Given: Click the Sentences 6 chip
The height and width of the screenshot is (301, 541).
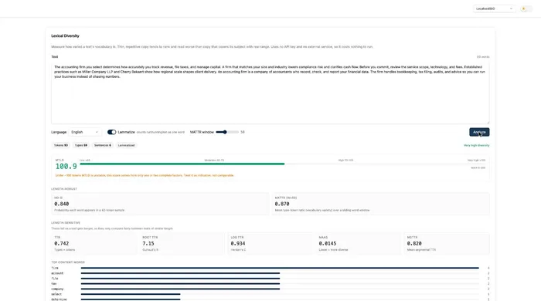Looking at the screenshot, I should tap(103, 145).
